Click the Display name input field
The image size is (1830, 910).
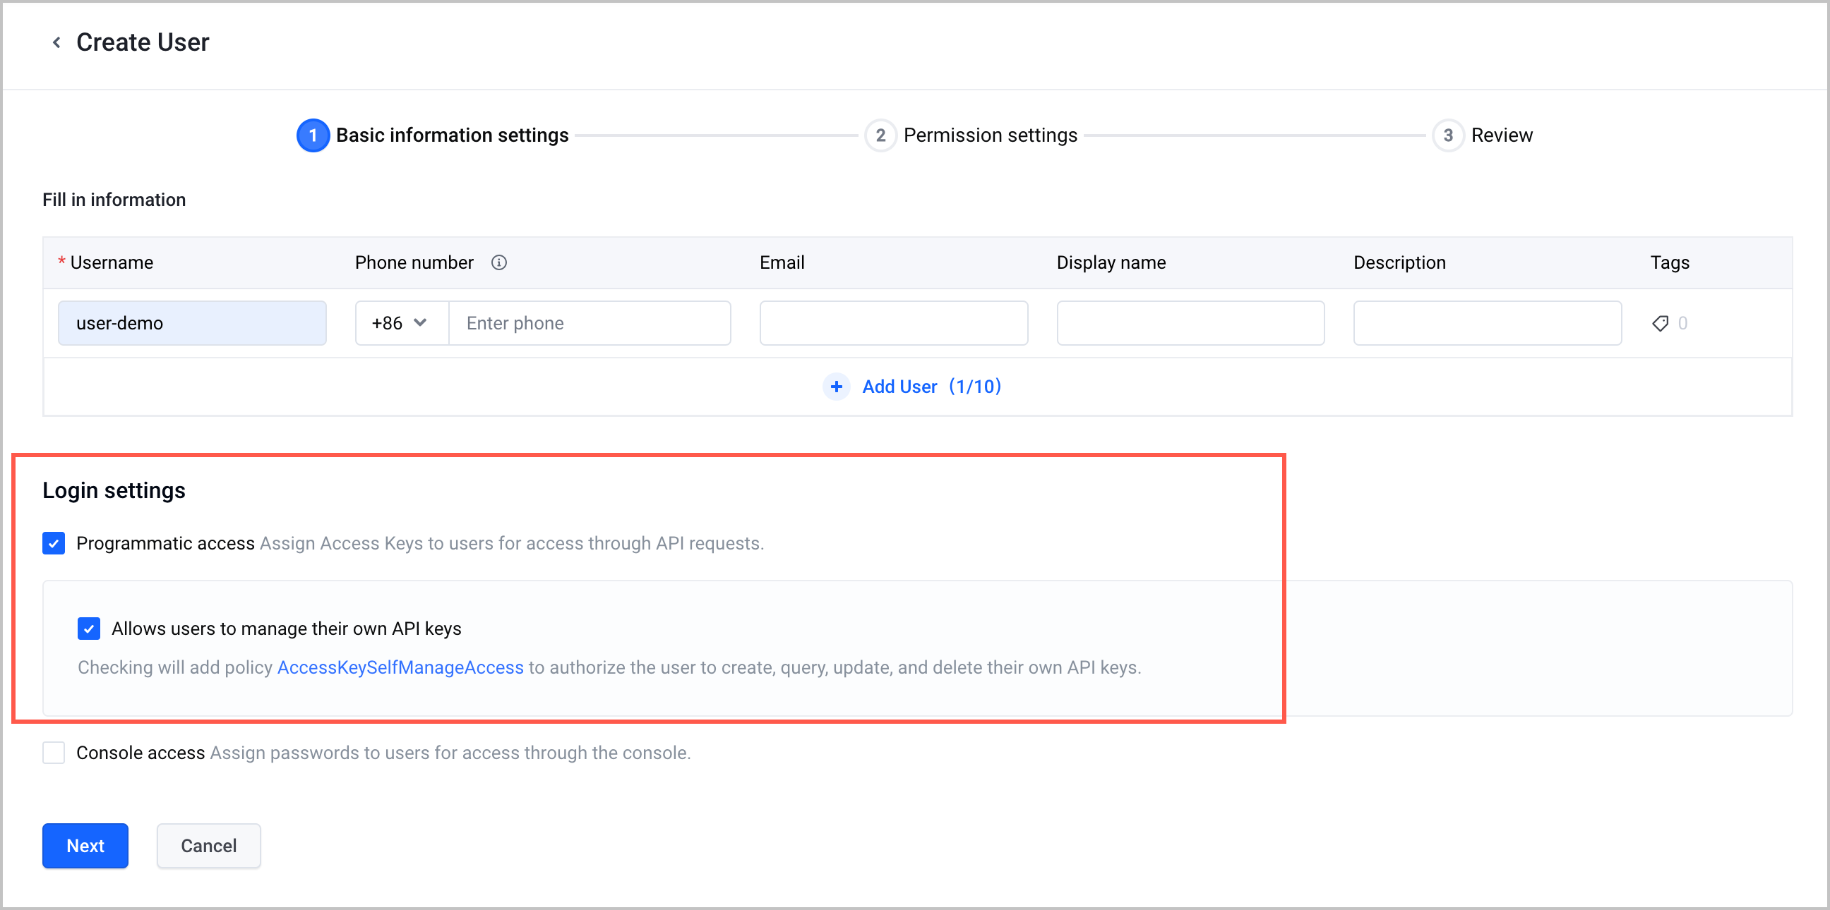pos(1190,324)
